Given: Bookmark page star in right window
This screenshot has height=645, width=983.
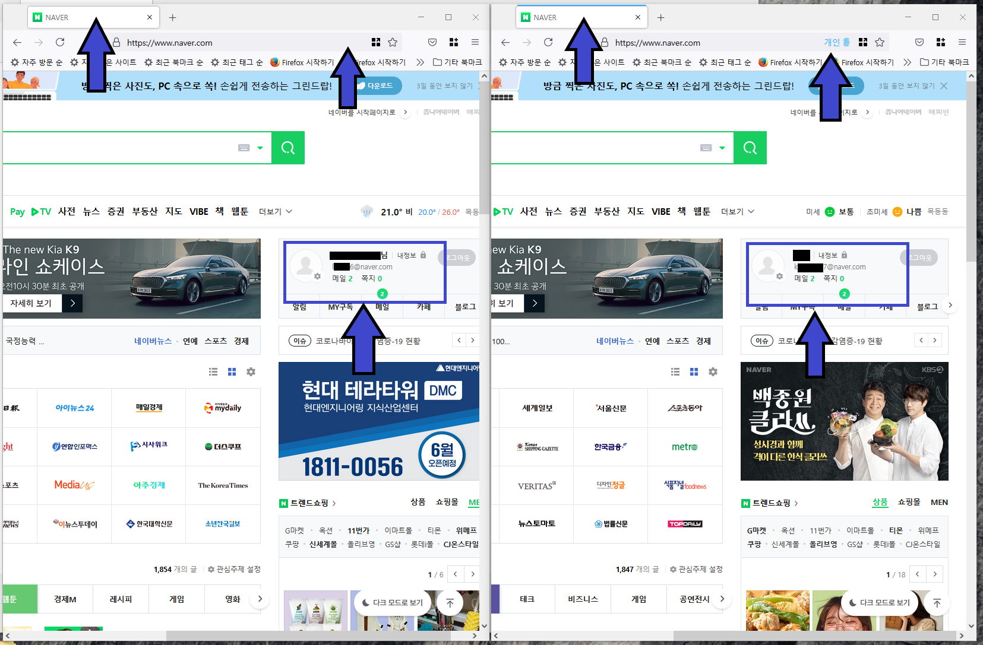Looking at the screenshot, I should click(x=880, y=42).
